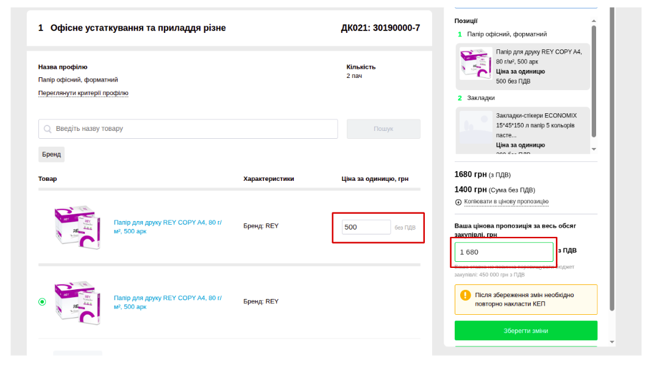Select position 2 'Закладки' in Позиції list
The image size is (654, 369).
[481, 97]
